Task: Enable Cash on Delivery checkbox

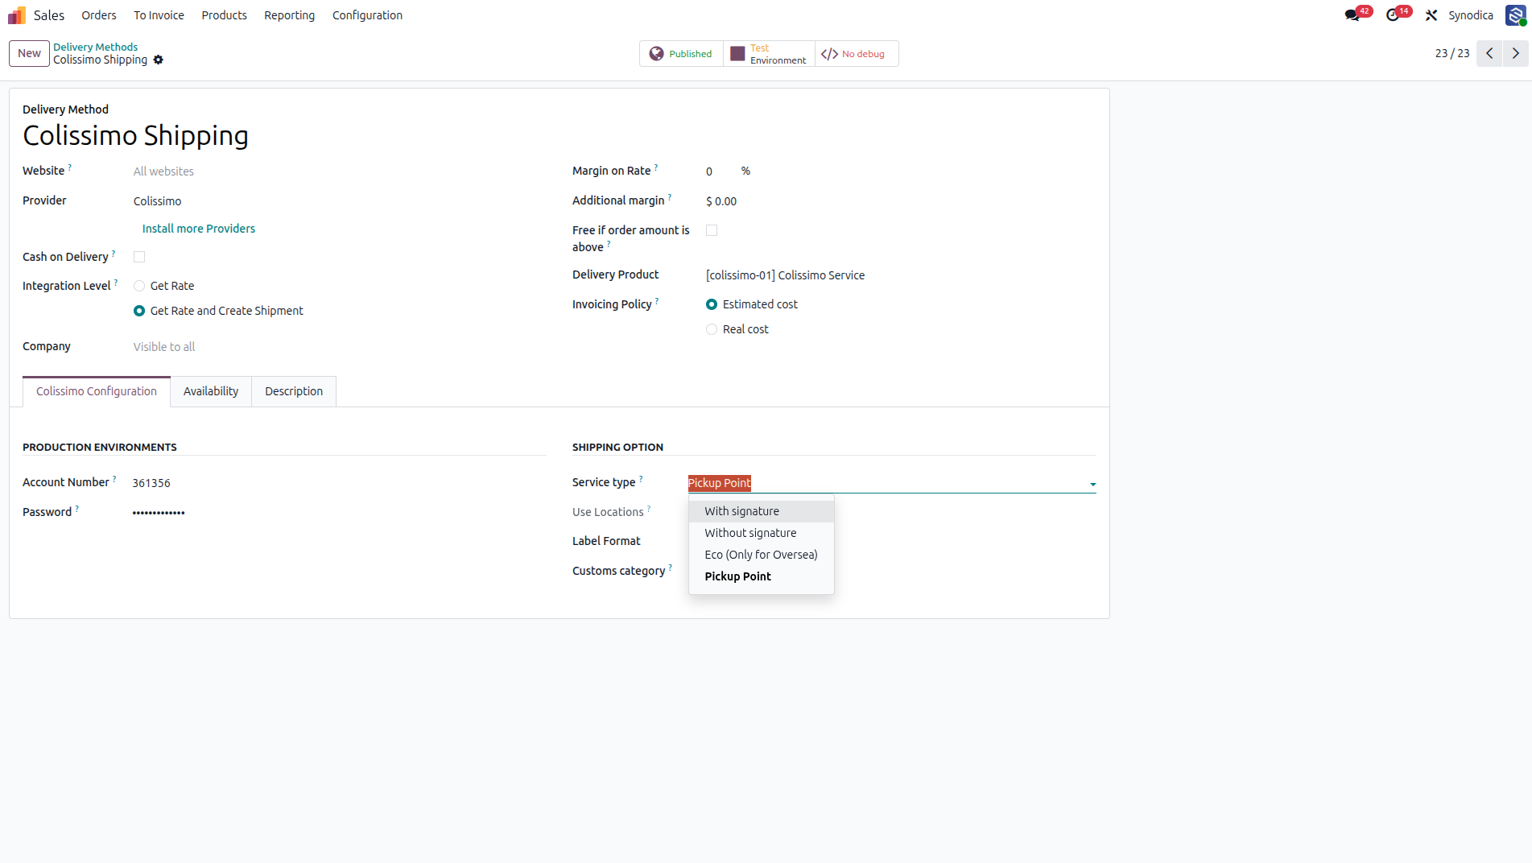Action: click(x=139, y=257)
